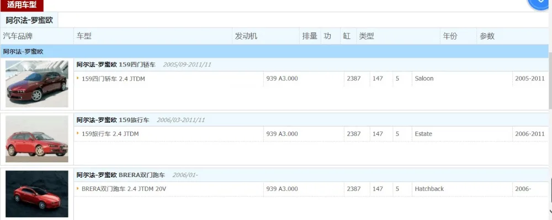Viewport: 552px width, 220px height.
Task: Open the red 159 estate car thumbnail
Action: (37, 139)
